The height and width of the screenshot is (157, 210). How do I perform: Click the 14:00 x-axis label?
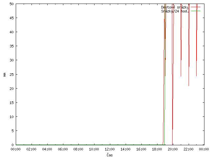click(x=125, y=149)
